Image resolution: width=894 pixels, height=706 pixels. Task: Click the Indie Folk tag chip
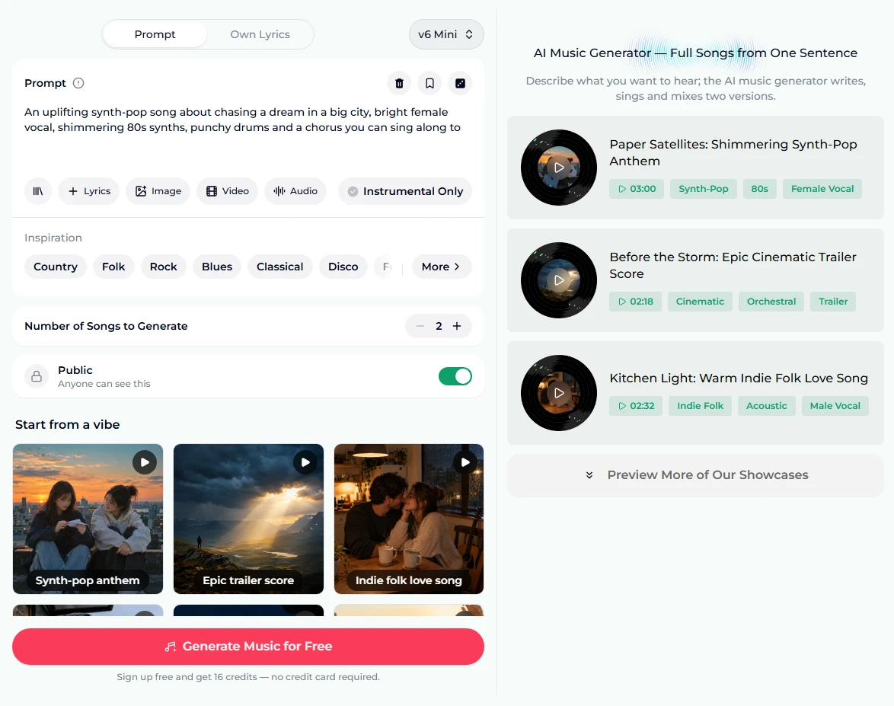[700, 406]
